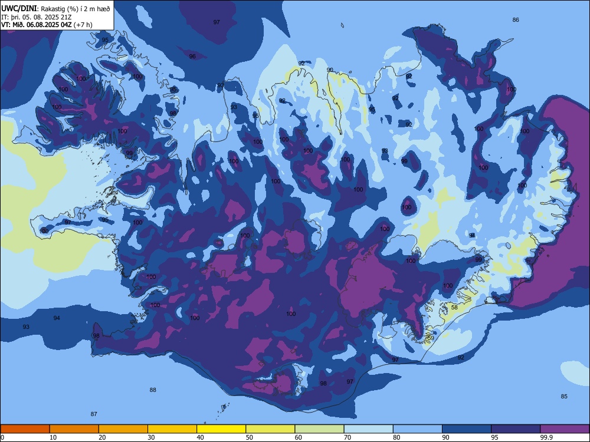Pick the pale blue 70–80 legend swatch
590x442 pixels.
click(x=368, y=429)
